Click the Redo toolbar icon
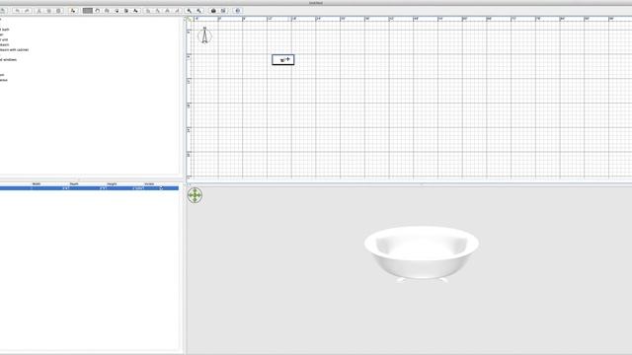 click(27, 11)
